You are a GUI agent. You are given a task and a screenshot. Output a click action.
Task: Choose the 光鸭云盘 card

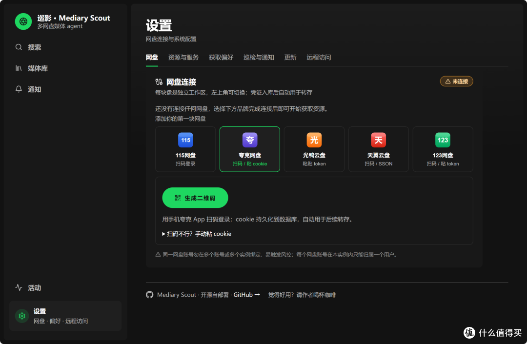click(x=314, y=149)
